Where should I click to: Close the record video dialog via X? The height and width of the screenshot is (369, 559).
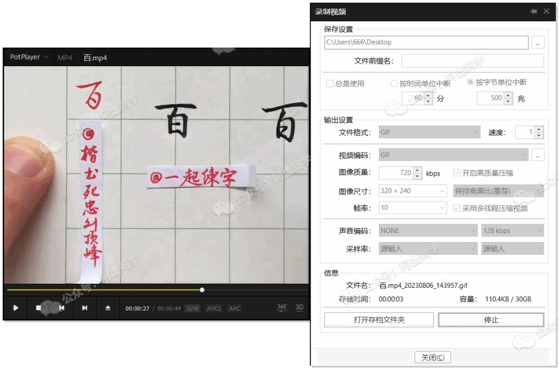click(546, 11)
